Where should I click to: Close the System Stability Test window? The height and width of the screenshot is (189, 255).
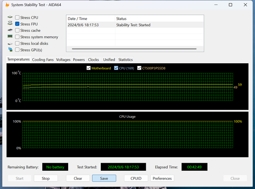245,5
